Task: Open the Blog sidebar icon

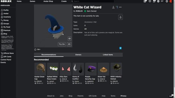Action: point(2,34)
